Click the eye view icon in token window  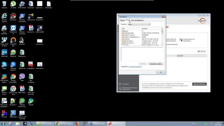pos(199,51)
